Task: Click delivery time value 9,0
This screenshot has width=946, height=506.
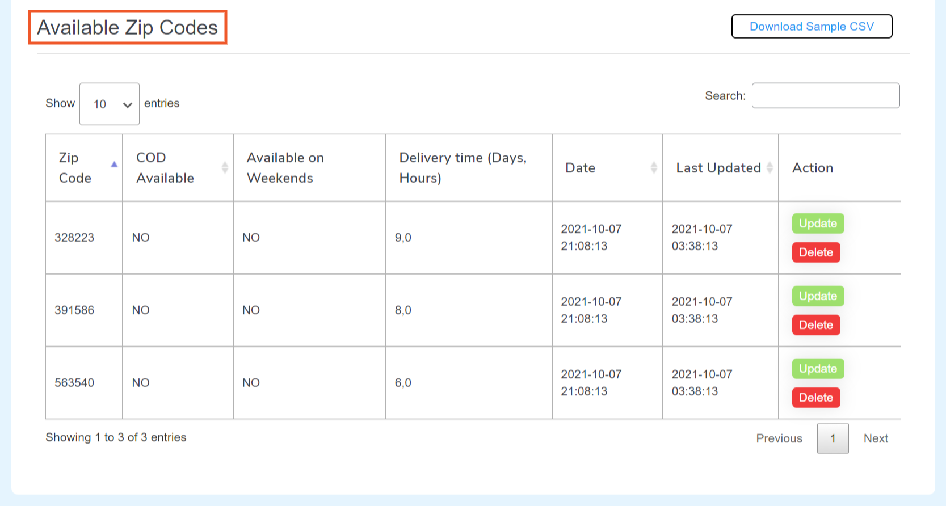Action: pyautogui.click(x=403, y=238)
